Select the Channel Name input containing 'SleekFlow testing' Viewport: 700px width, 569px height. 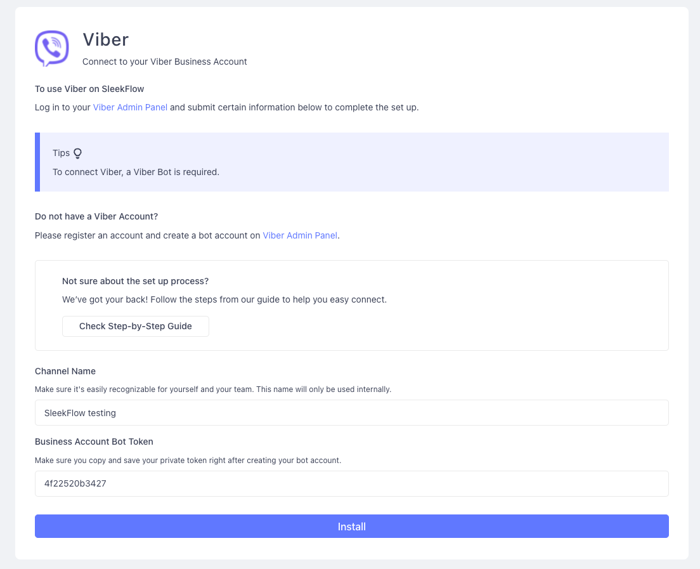pos(351,412)
